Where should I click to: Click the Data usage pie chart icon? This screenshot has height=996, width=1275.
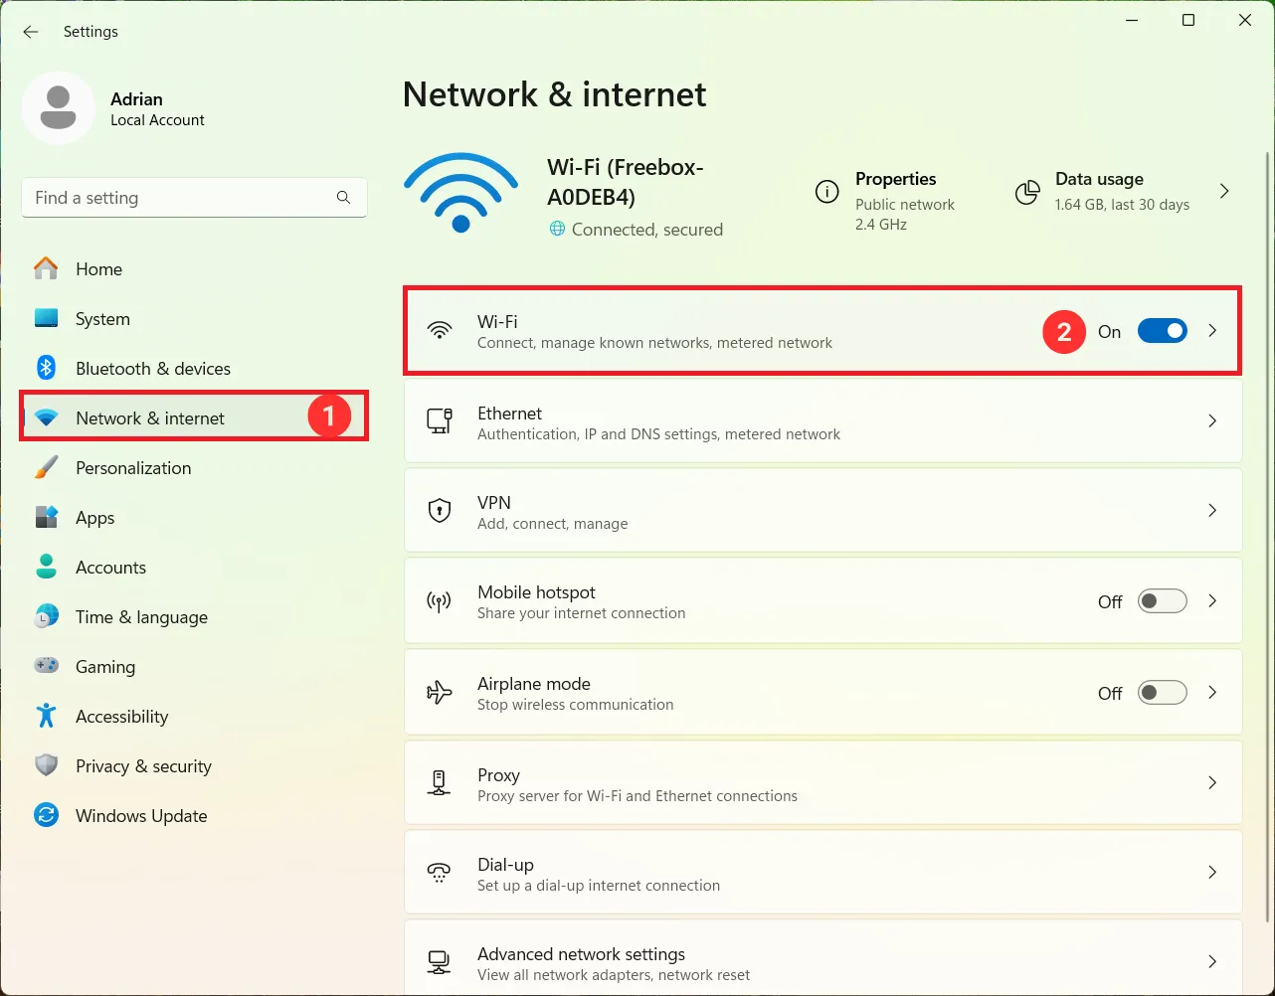(x=1027, y=192)
